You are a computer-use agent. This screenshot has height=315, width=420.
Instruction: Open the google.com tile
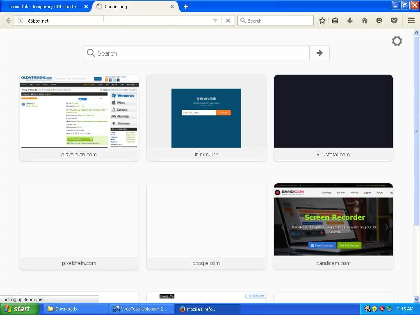(206, 226)
